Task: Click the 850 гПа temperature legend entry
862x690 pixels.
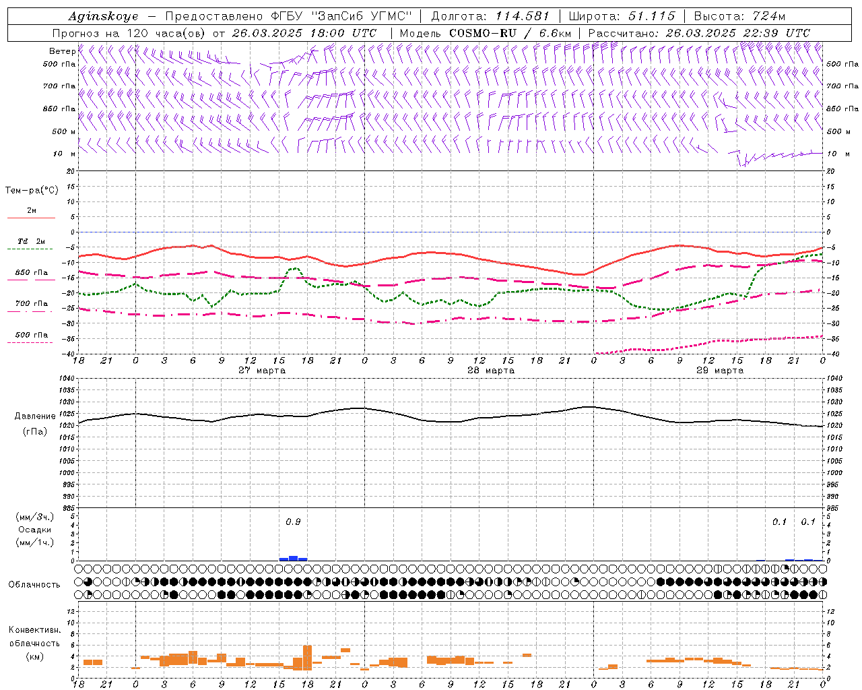Action: click(32, 273)
